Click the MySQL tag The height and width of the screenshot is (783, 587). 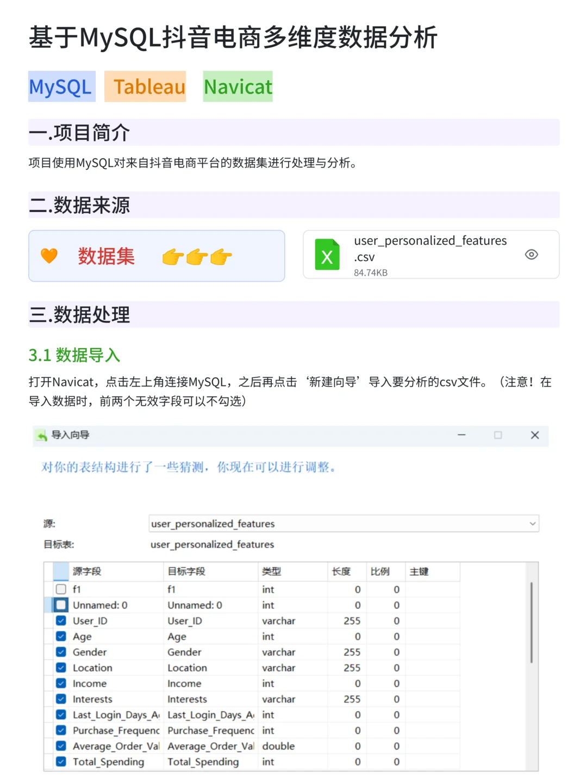[61, 86]
